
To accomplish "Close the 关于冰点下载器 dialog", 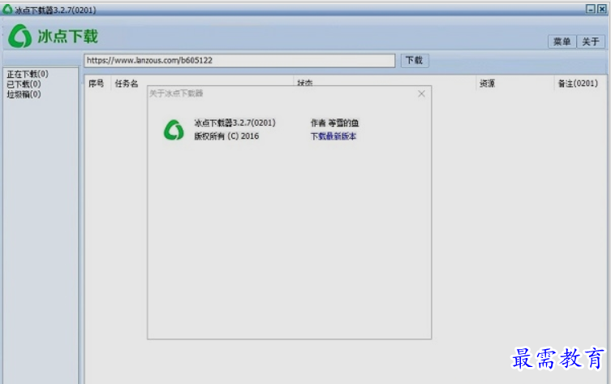I will 421,93.
